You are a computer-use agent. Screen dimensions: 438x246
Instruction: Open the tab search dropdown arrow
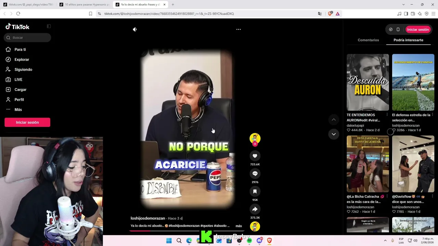403,4
